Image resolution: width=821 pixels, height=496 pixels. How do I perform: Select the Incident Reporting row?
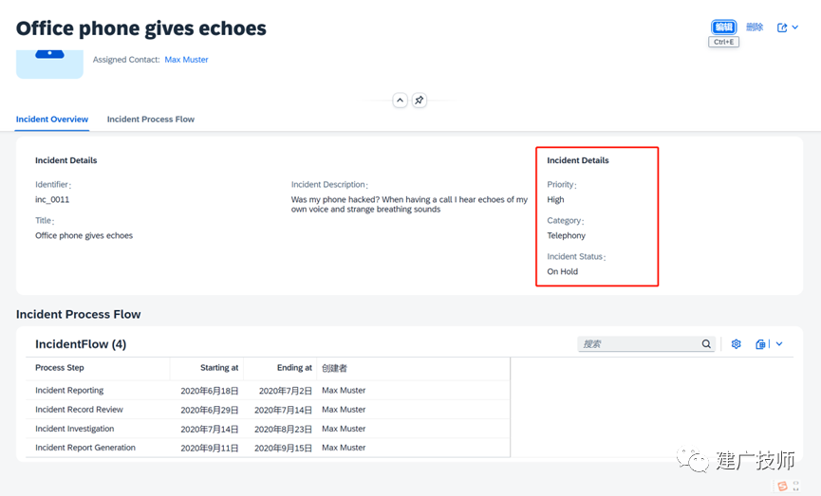pyautogui.click(x=268, y=391)
